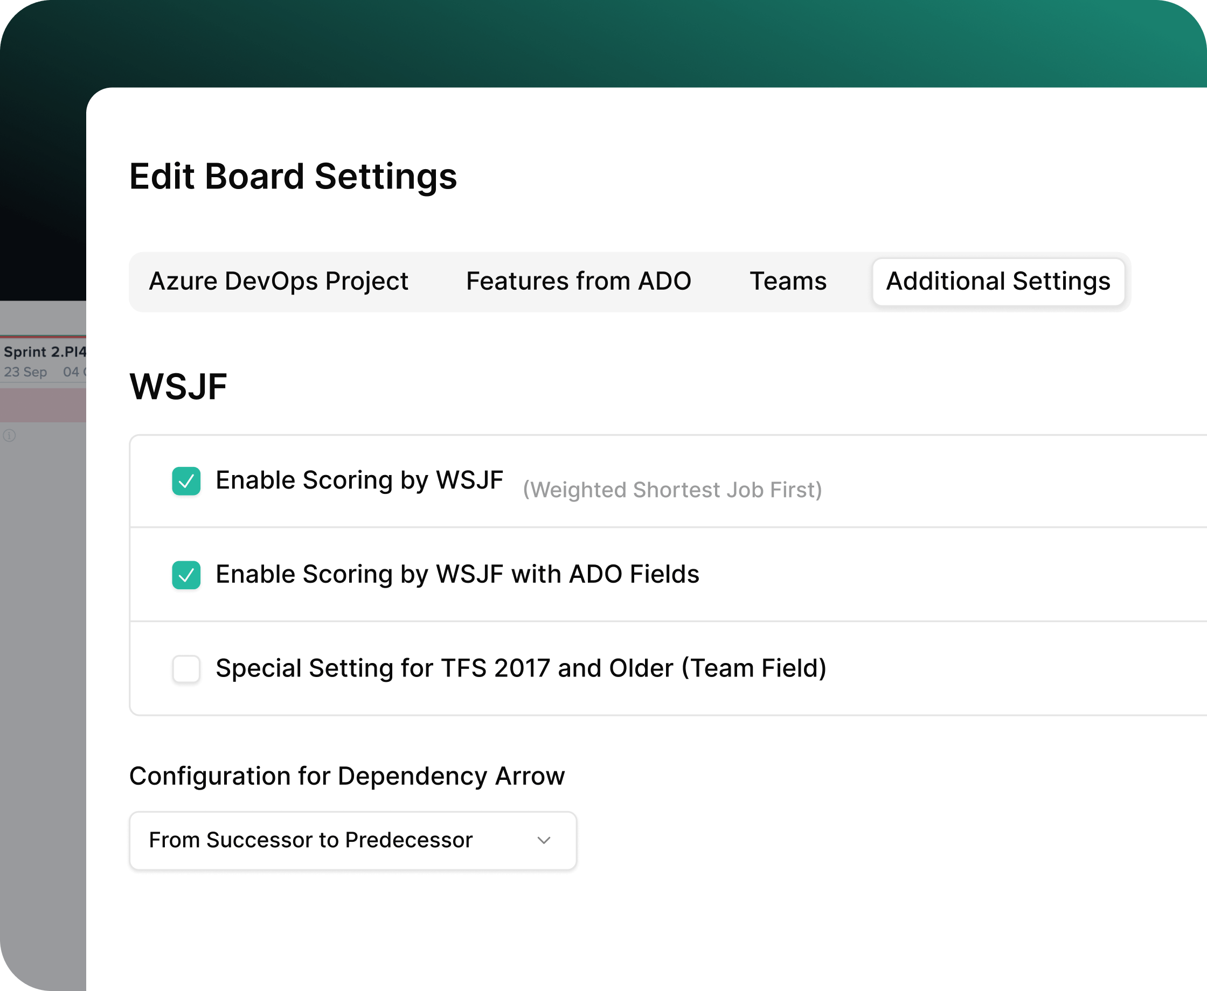Click the pink bar below the sprint header
Viewport: 1207px width, 991px height.
point(43,406)
